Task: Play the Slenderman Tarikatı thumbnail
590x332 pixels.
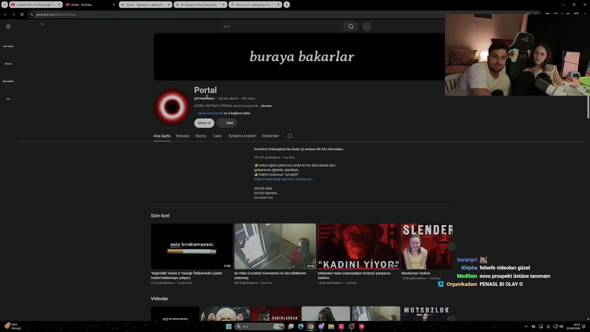Action: click(x=427, y=246)
